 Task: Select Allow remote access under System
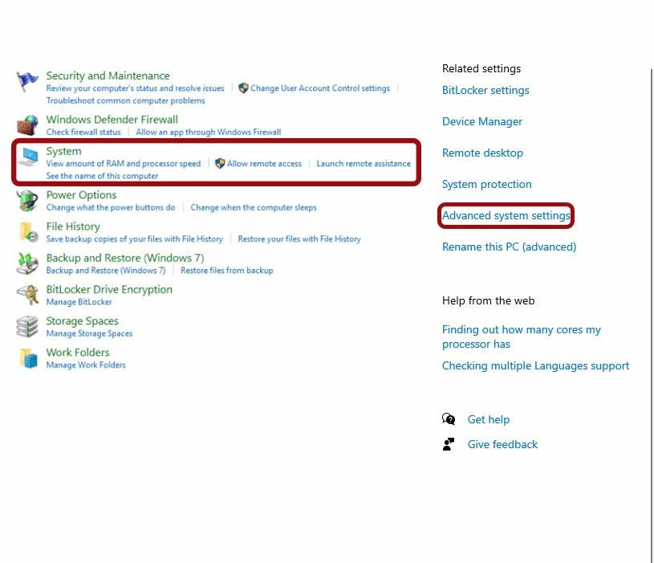click(264, 164)
